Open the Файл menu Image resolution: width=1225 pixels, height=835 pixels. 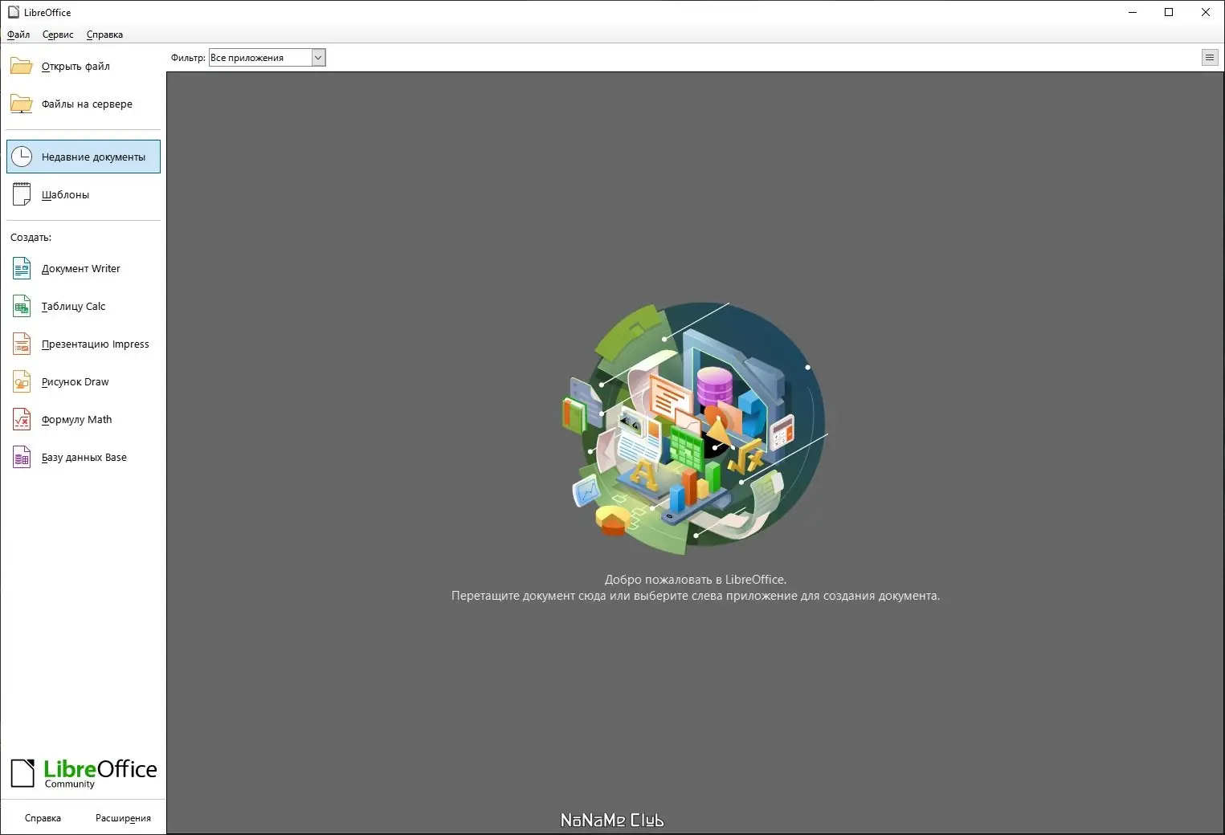tap(18, 35)
